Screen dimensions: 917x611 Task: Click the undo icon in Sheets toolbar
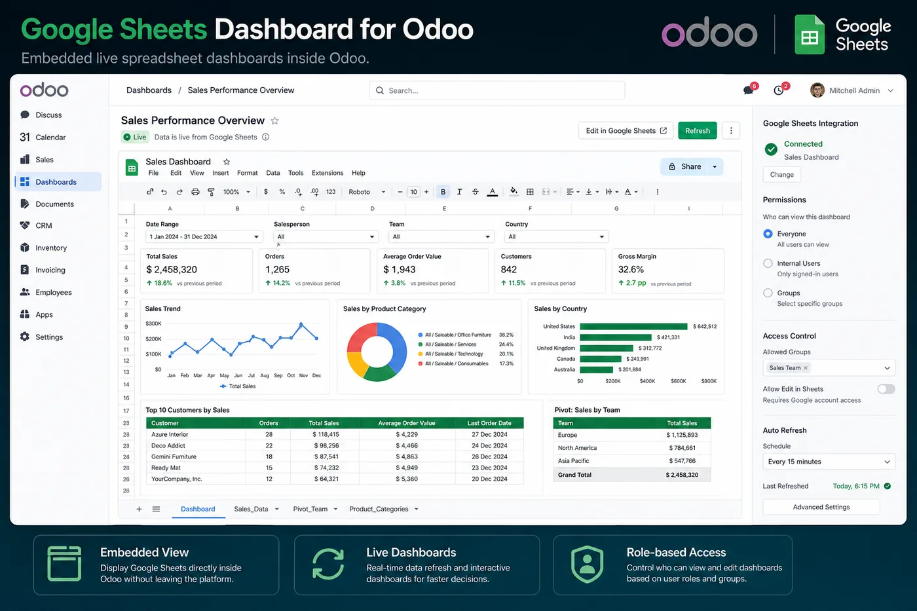[164, 192]
